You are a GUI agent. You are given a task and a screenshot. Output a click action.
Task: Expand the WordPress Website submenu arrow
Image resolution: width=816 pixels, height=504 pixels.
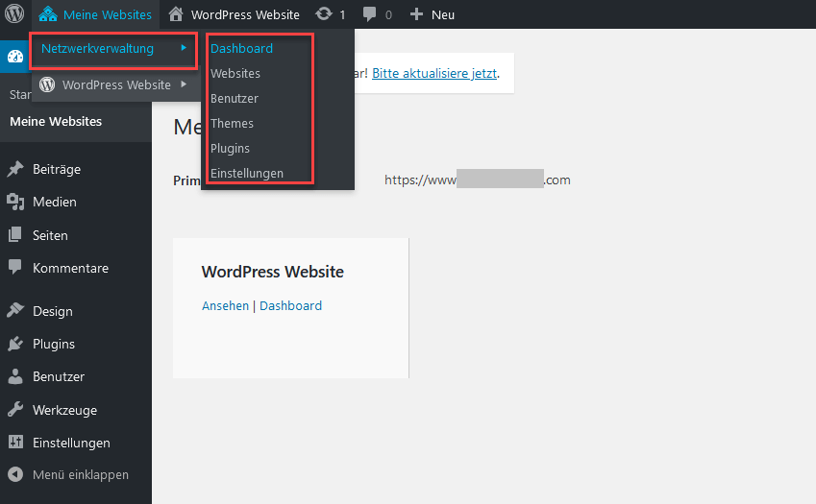(184, 84)
